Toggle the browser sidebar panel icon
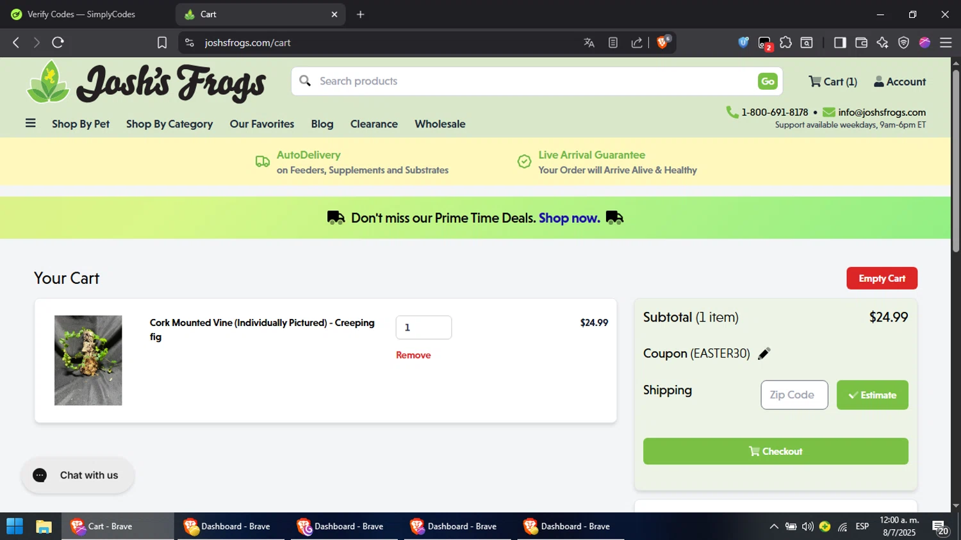Screen dimensions: 961x540 point(840,42)
